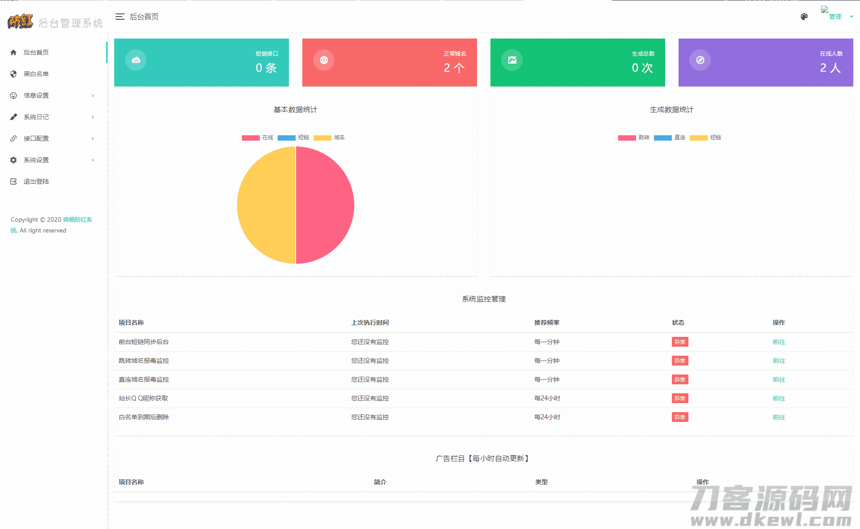
Task: Click the hamburger menu collapse icon
Action: point(120,17)
